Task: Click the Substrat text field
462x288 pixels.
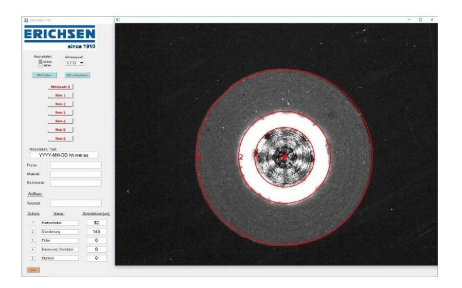Action: coord(75,203)
